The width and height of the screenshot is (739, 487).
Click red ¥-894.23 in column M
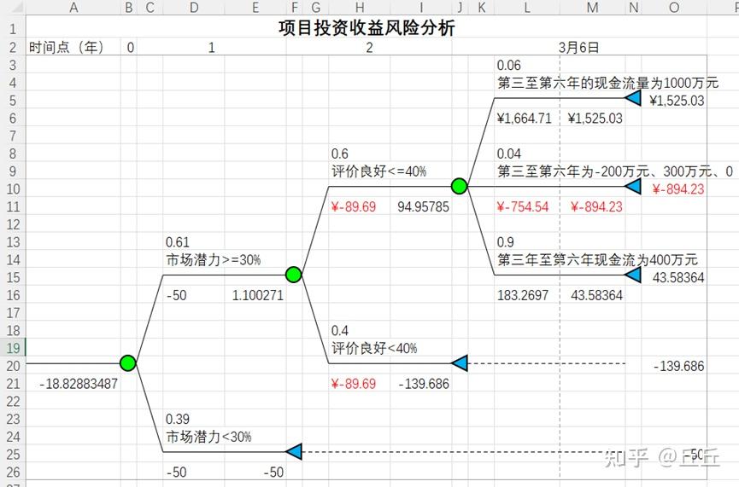(x=596, y=206)
